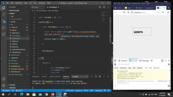Open the Selection menu in VS Code

coord(19,3)
